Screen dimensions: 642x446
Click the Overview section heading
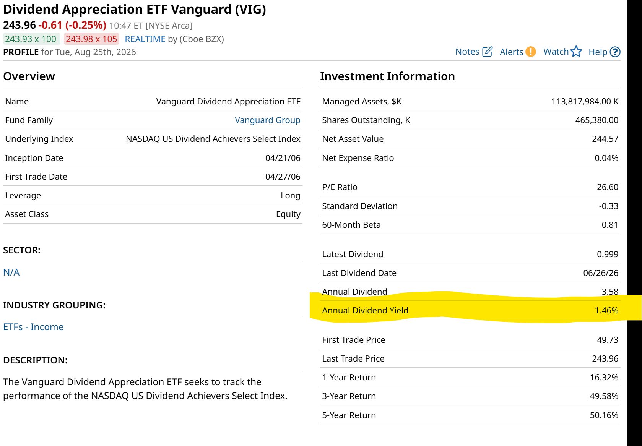coord(29,76)
